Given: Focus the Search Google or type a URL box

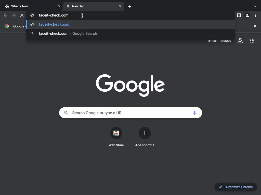Looking at the screenshot, I should coord(130,113).
